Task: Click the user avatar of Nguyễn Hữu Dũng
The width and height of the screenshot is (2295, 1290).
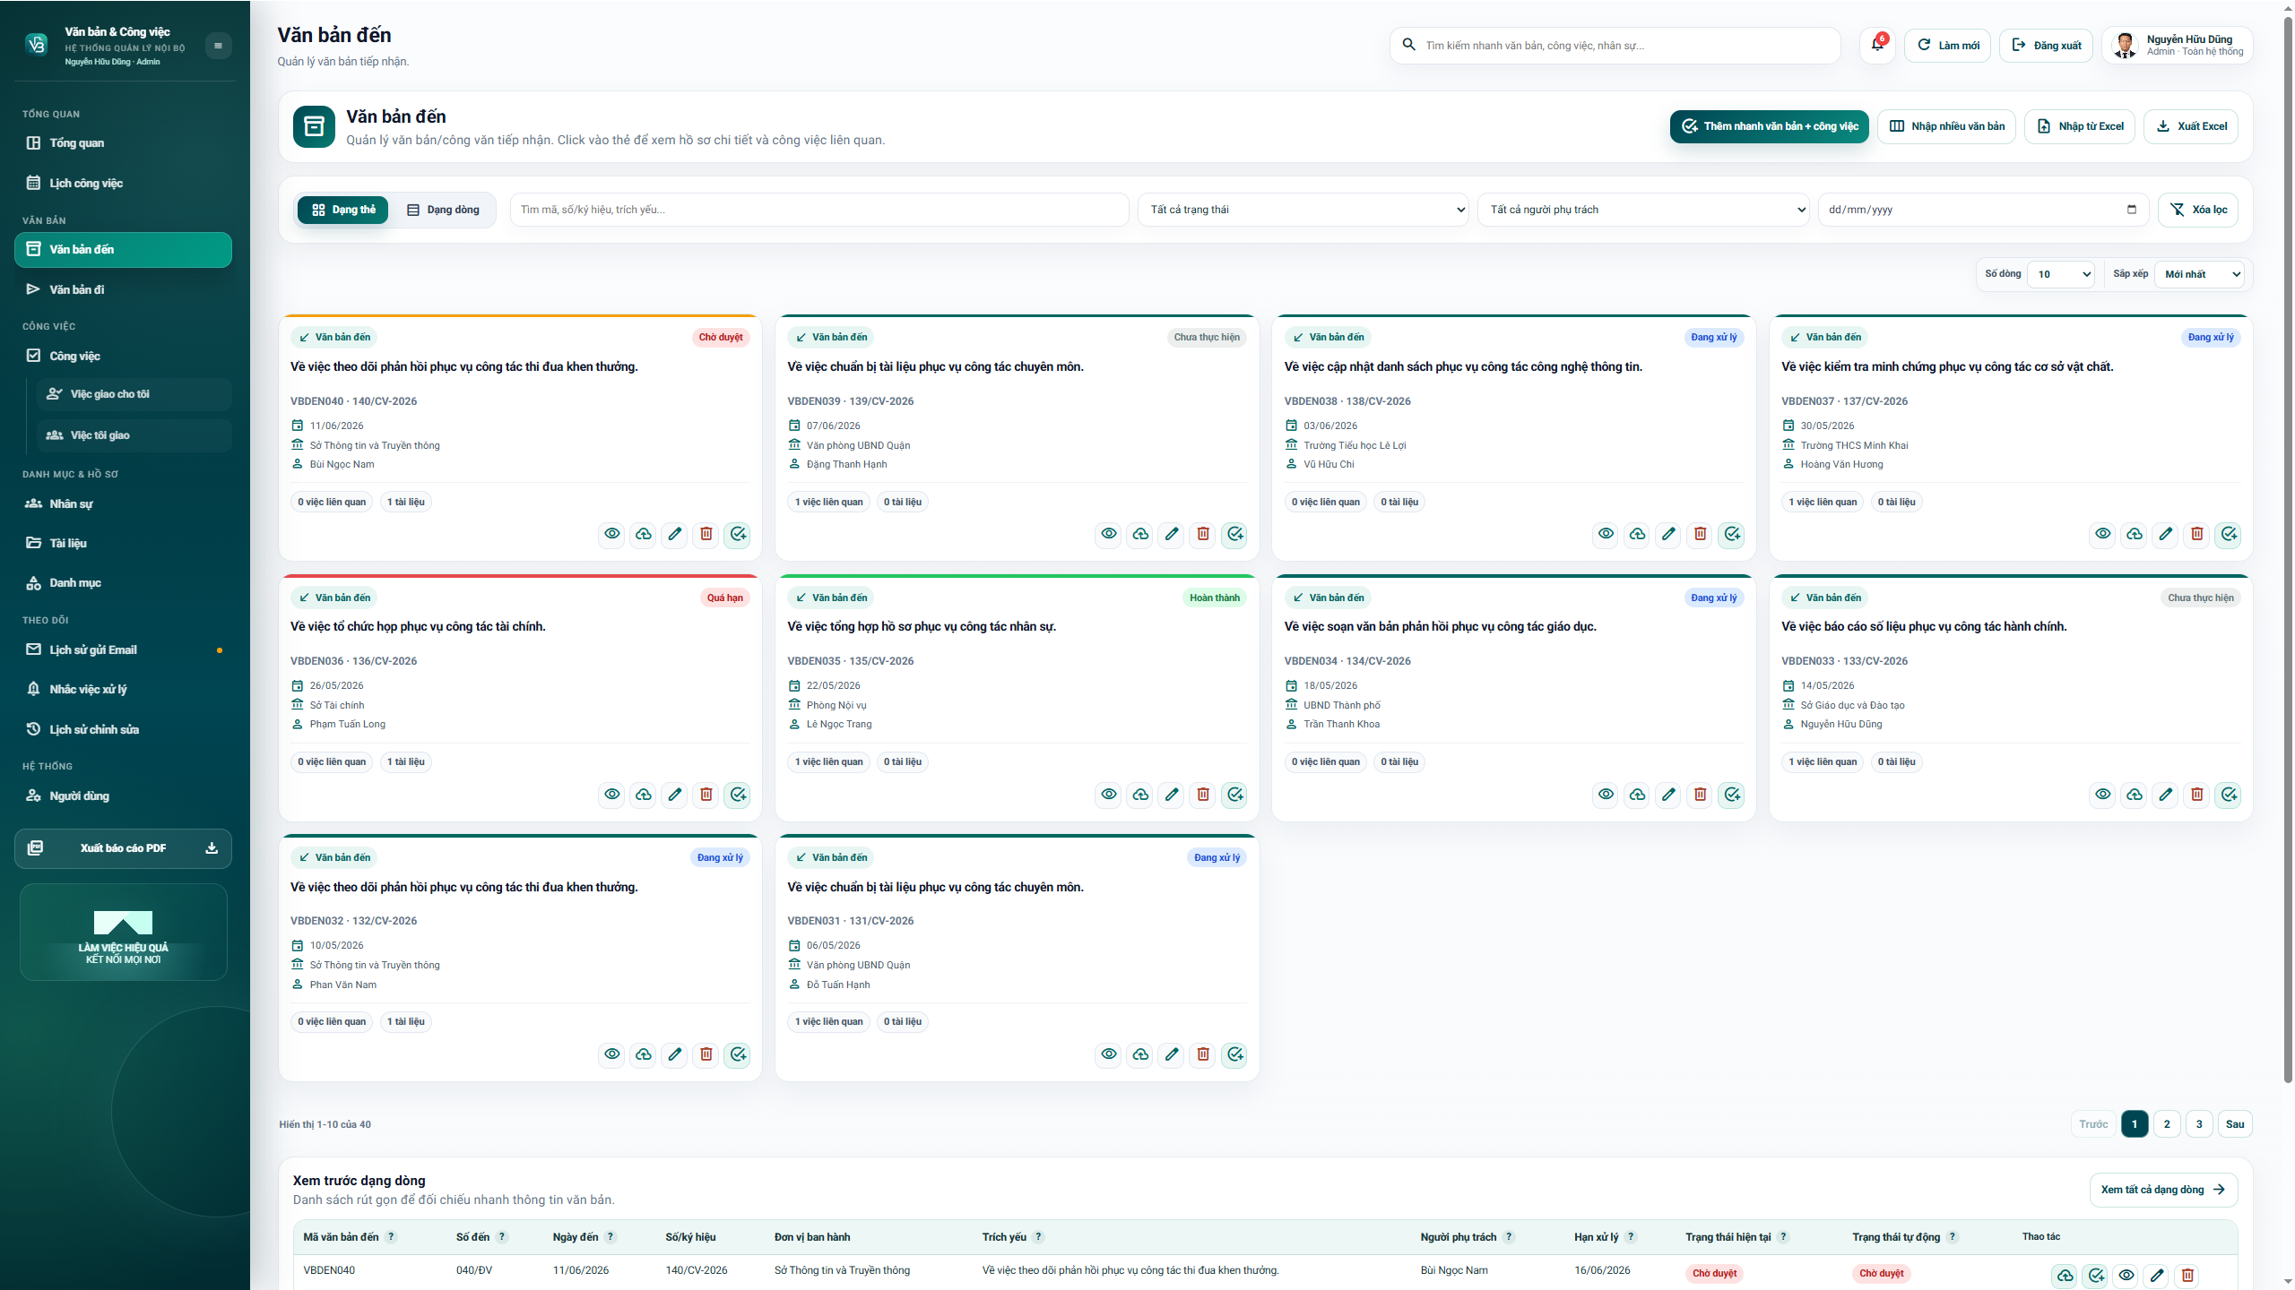Action: [2125, 46]
